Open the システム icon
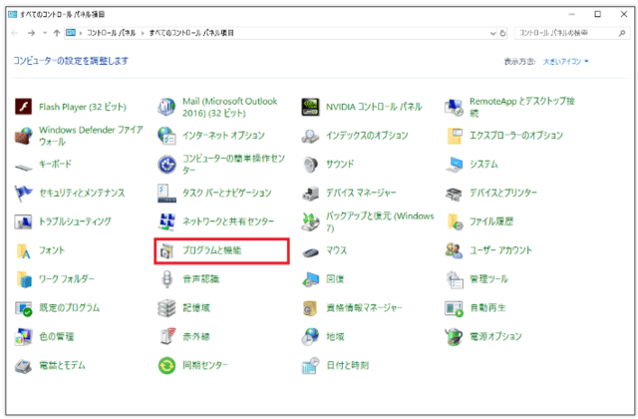The image size is (638, 419). coord(454,165)
